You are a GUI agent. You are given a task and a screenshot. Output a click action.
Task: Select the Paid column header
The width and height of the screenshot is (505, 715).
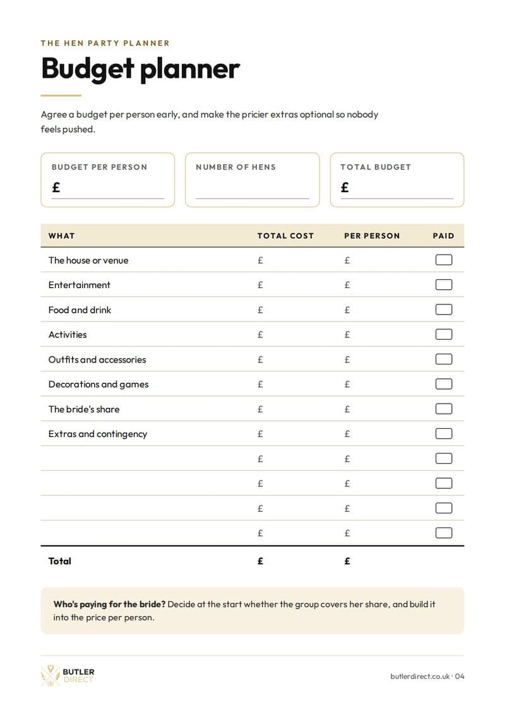[444, 236]
